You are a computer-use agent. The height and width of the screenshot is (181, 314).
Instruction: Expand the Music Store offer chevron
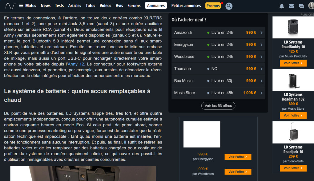(261, 93)
